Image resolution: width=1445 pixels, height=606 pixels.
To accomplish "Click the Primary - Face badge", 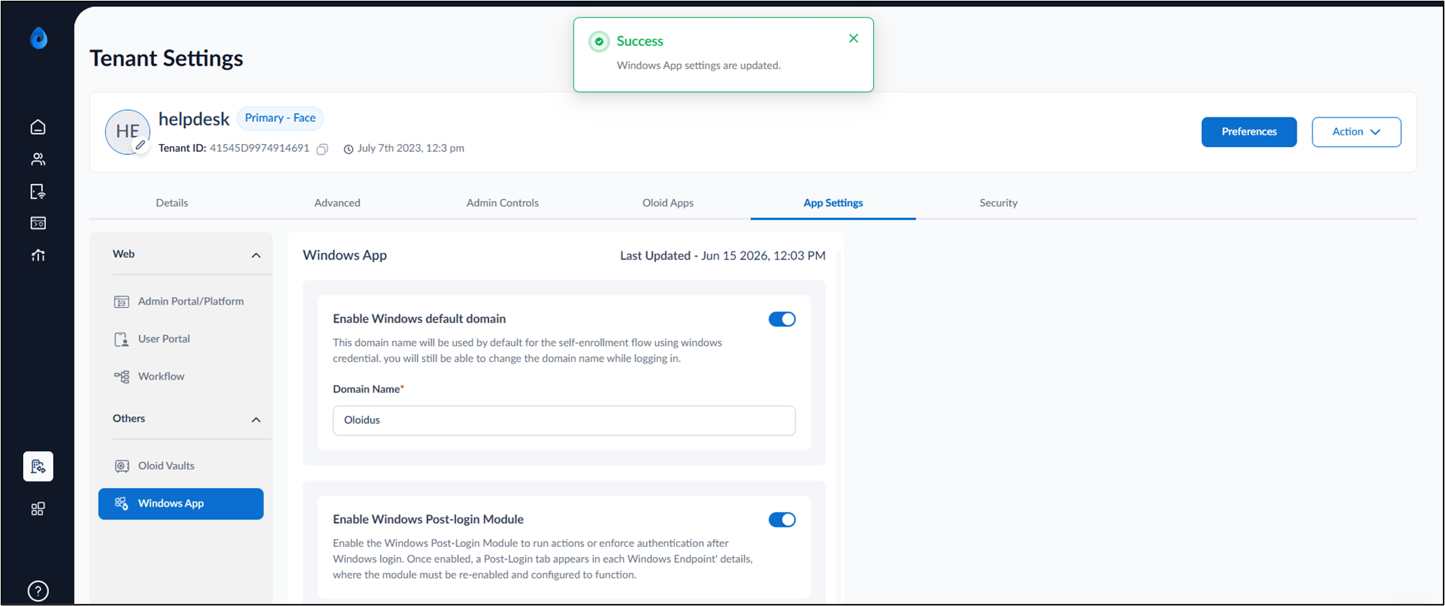I will tap(280, 118).
